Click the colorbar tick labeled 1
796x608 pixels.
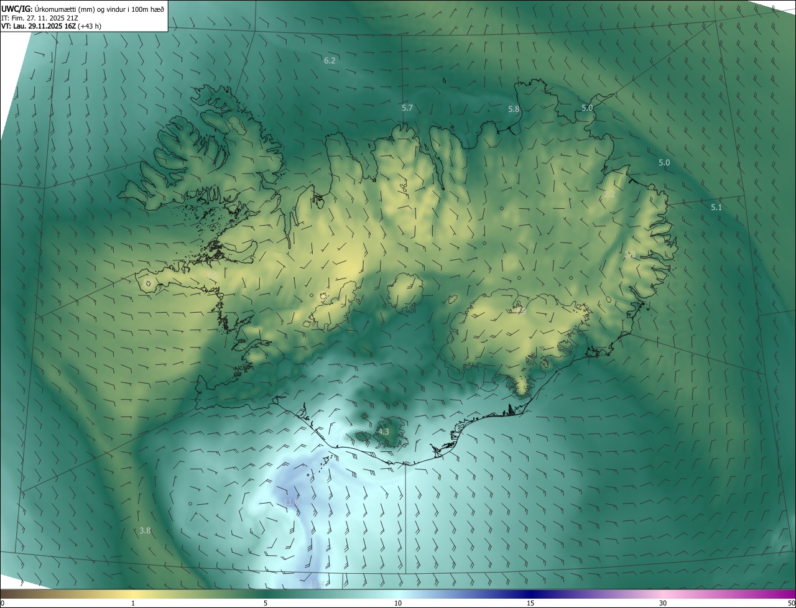tap(133, 603)
